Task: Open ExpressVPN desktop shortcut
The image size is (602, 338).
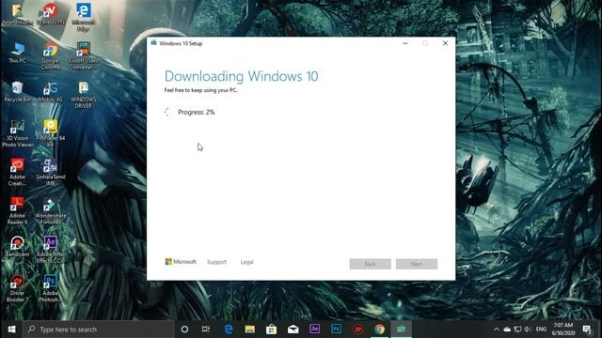Action: tap(50, 14)
